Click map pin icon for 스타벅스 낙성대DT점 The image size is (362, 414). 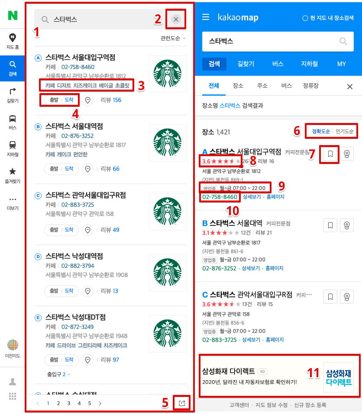[x=87, y=360]
